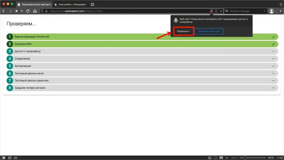Viewport: 284px width, 160px height.
Task: Click the step 1 number circle
Action: [x=10, y=37]
